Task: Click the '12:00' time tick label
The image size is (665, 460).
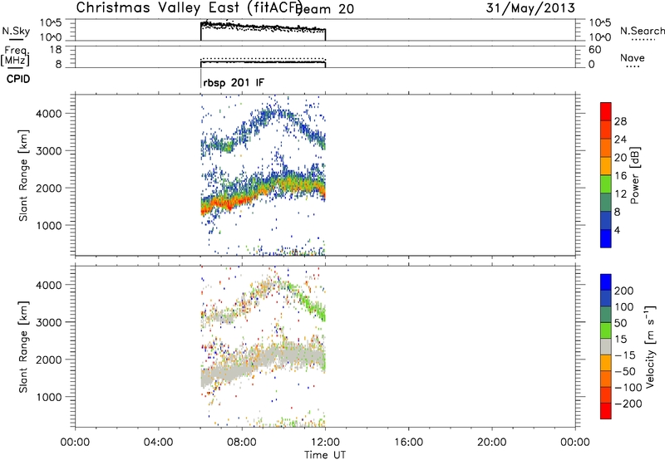Action: (325, 443)
